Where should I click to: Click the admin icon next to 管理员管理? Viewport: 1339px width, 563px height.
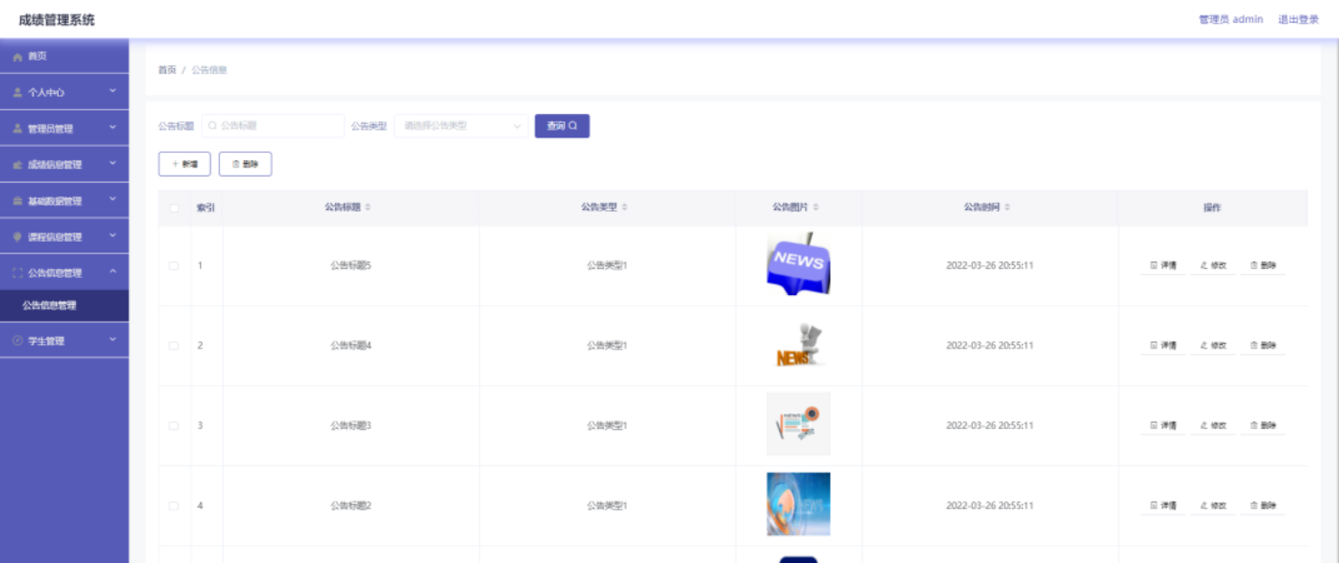point(17,129)
